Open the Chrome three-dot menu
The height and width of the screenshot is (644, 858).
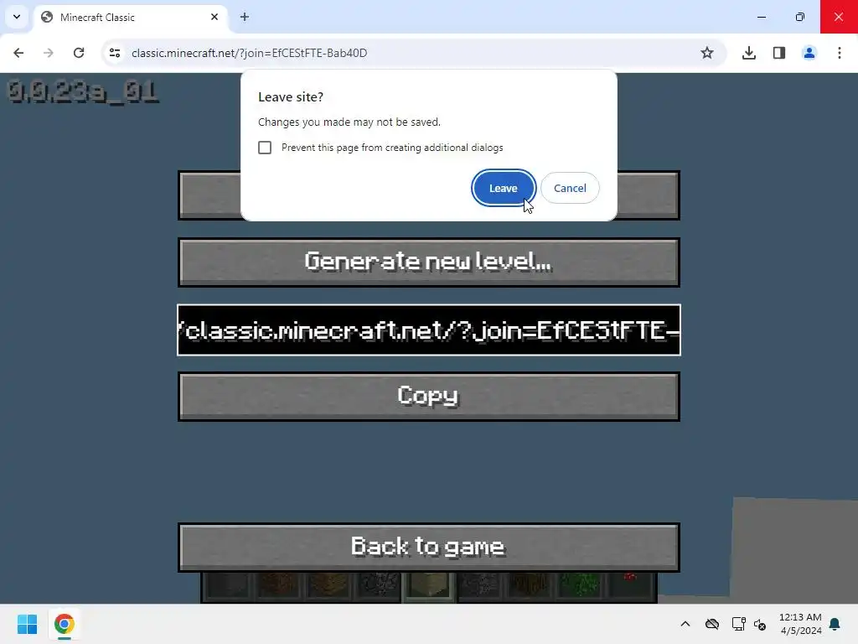pyautogui.click(x=840, y=53)
